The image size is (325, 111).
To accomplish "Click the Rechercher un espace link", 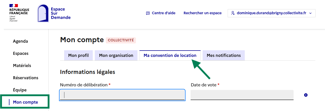I will point(202,13).
